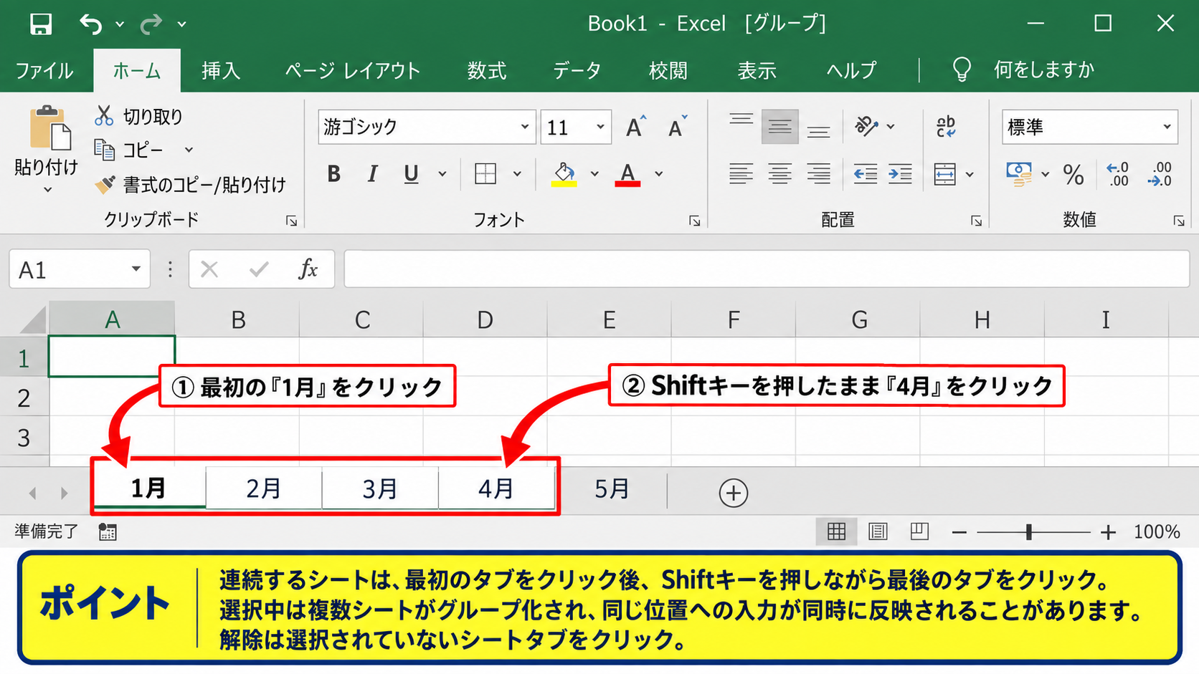Click the Format Painter brush icon
This screenshot has height=674, width=1199.
(x=105, y=184)
